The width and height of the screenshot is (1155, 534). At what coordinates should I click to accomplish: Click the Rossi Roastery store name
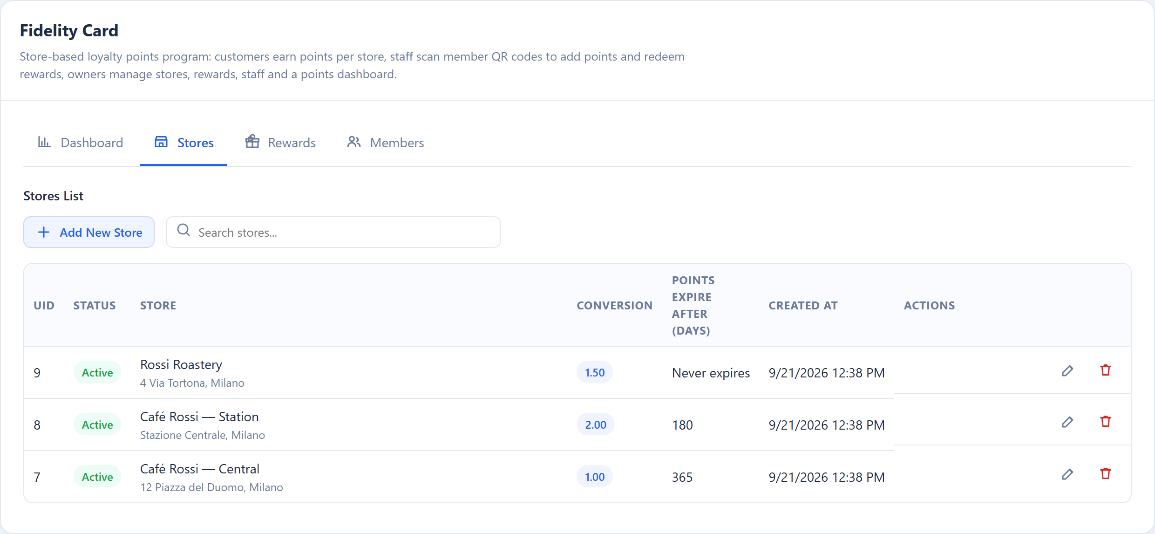[x=181, y=365]
